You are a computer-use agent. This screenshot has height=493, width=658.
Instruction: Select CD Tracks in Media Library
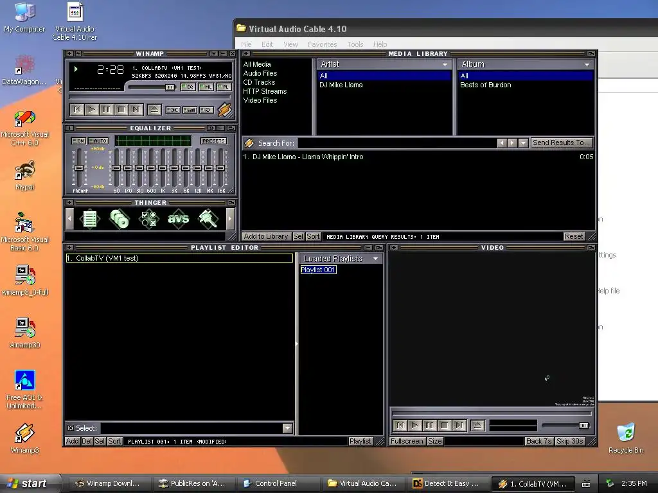click(259, 82)
